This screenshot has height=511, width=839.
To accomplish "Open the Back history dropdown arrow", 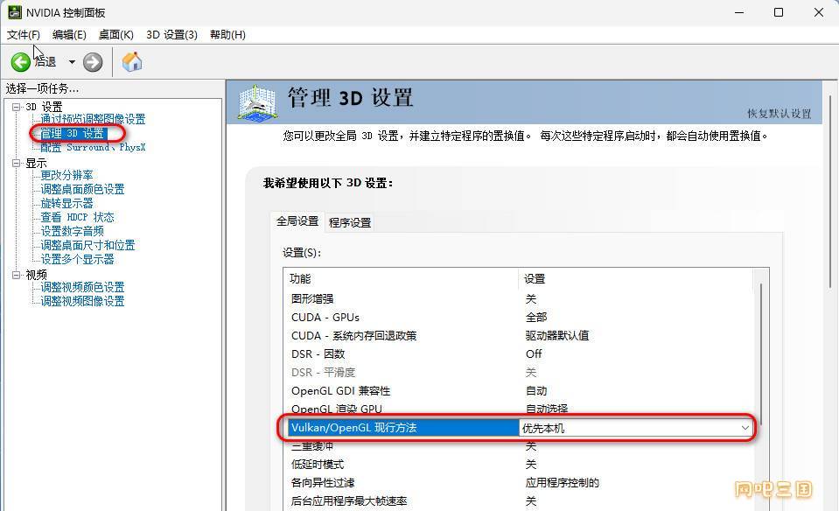I will 72,62.
